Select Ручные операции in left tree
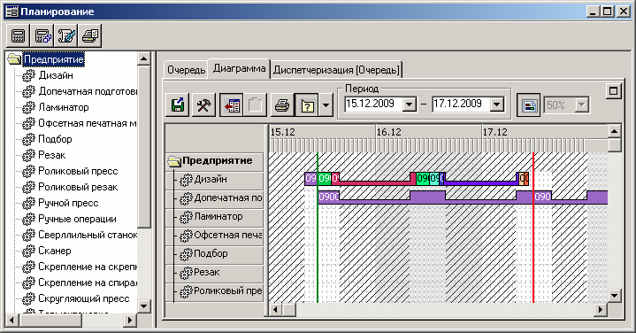The width and height of the screenshot is (636, 333). point(77,219)
